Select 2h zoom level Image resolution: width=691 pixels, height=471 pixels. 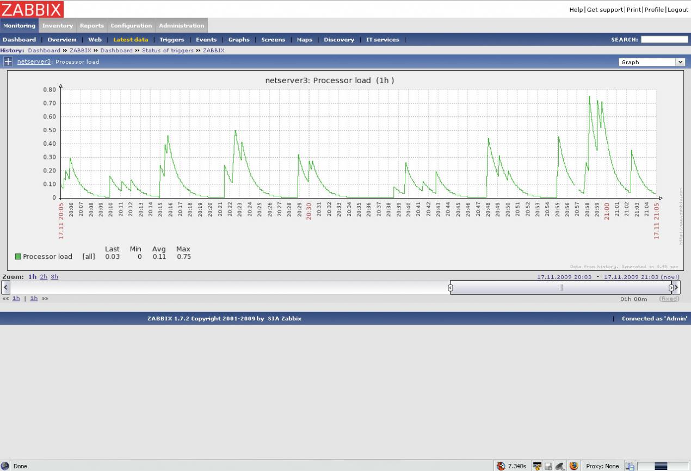(x=44, y=277)
